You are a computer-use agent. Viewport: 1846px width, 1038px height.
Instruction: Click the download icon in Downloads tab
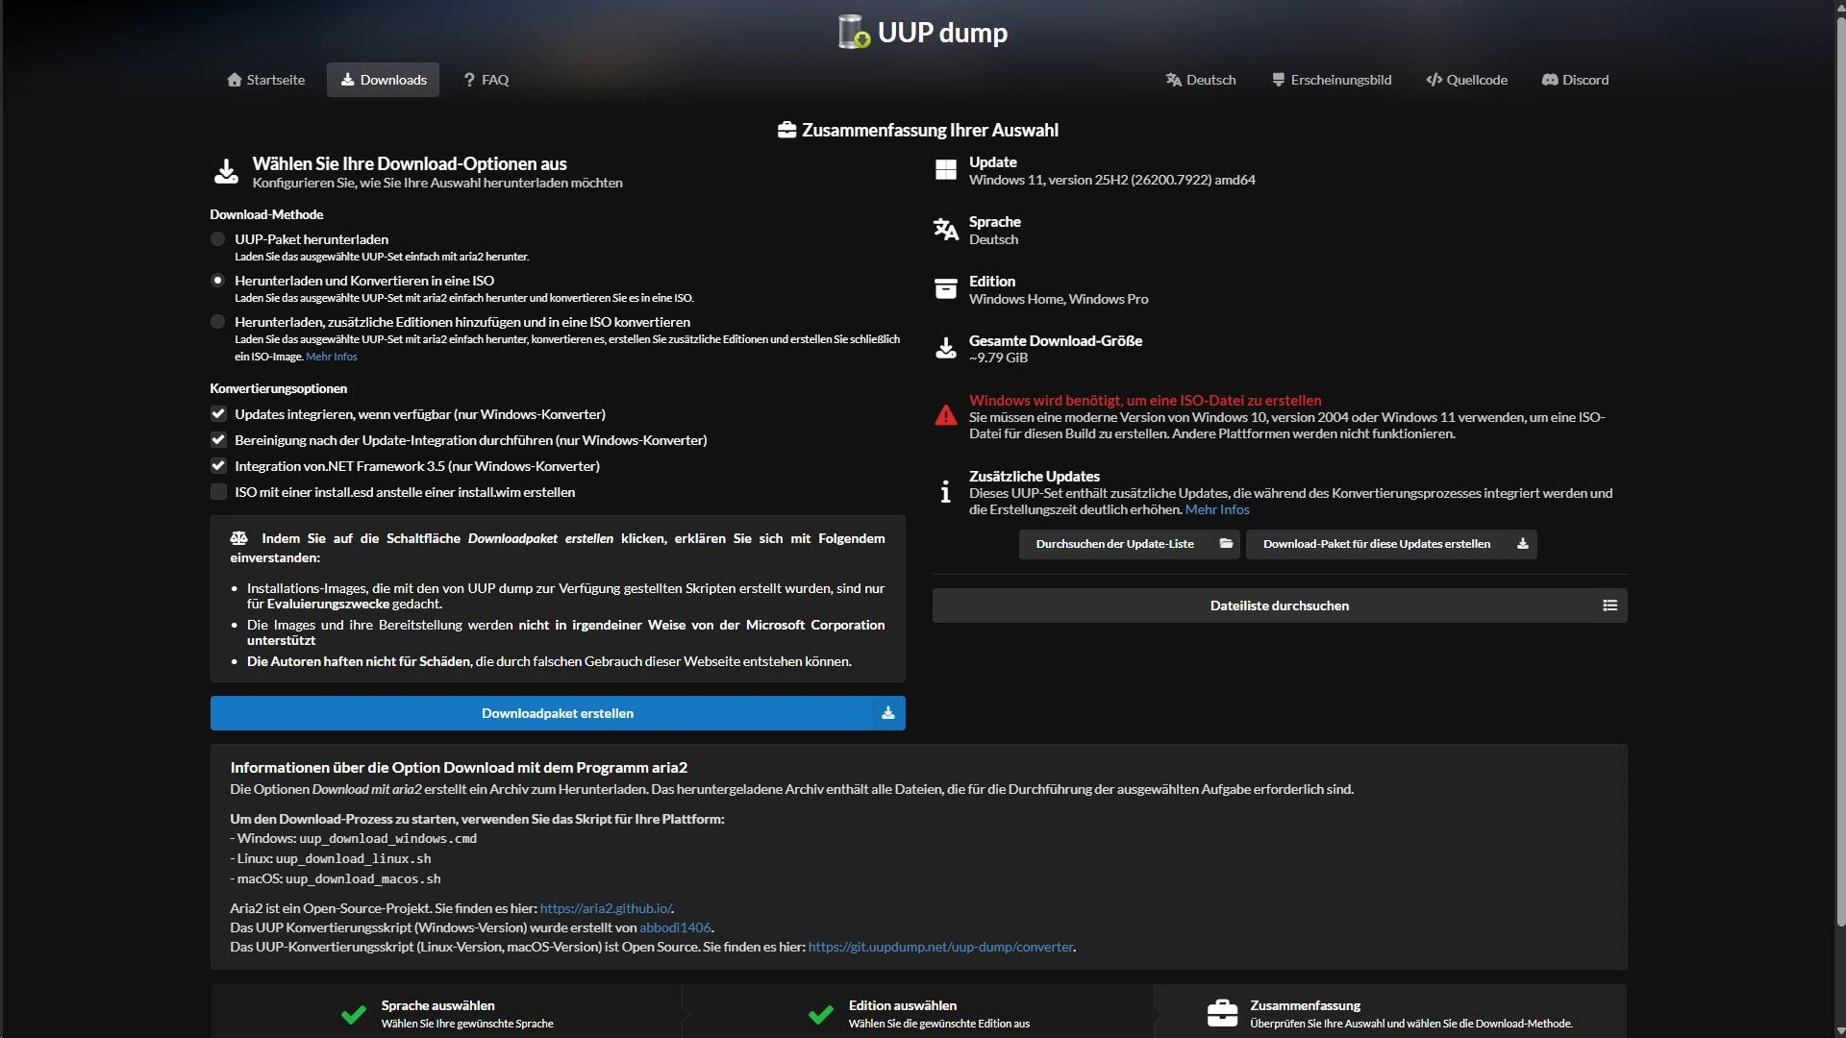tap(348, 80)
